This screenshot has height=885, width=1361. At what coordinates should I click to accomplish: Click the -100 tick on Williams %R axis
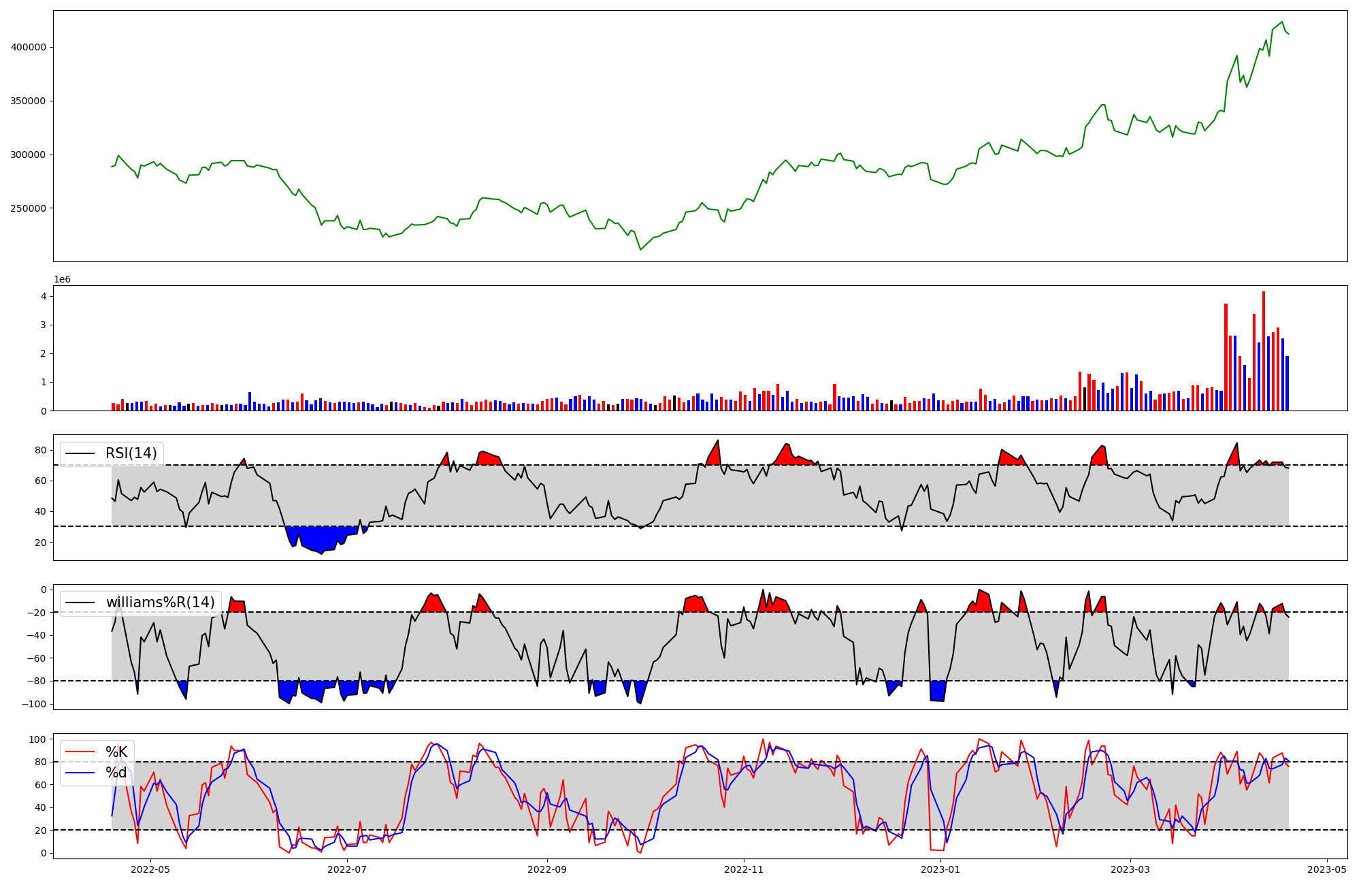point(34,704)
